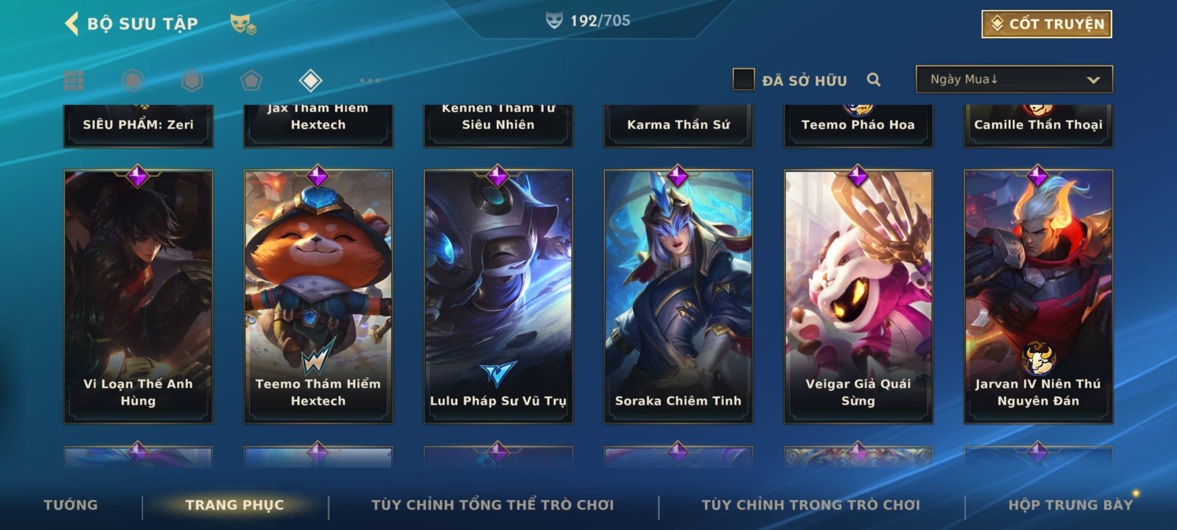Toggle the Đã Sở Hữu checkbox
Screen dimensions: 1177x530
(x=743, y=79)
